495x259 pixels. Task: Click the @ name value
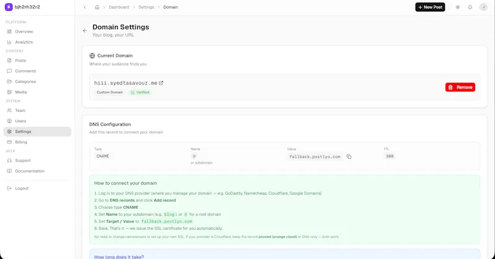[x=194, y=156]
